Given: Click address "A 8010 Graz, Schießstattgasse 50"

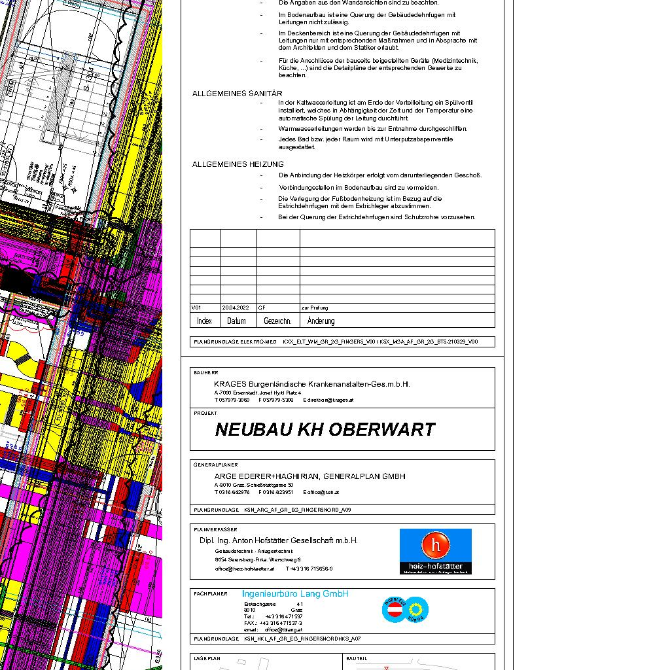Looking at the screenshot, I should point(254,485).
